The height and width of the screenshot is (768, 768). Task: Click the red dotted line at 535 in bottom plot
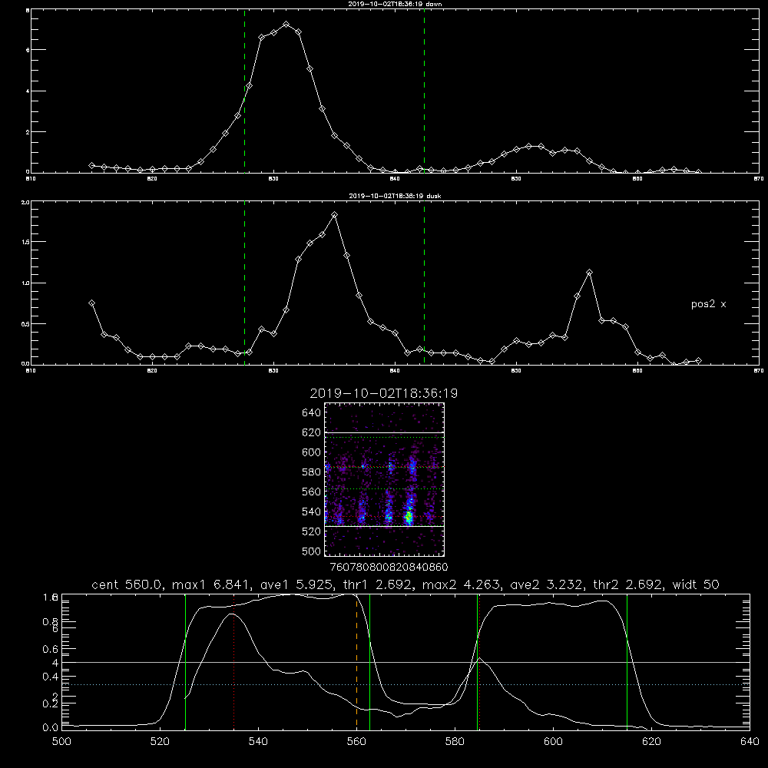coord(234,661)
